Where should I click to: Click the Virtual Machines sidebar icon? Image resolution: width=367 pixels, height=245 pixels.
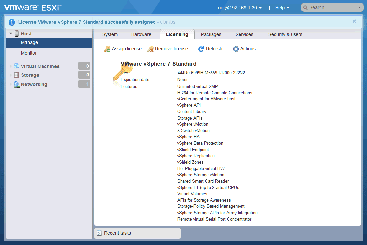tap(16, 66)
